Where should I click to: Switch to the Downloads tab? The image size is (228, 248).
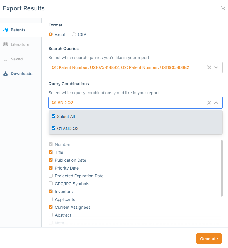(21, 74)
